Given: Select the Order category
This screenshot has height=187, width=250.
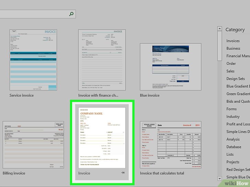Looking at the screenshot, I should (x=231, y=63).
